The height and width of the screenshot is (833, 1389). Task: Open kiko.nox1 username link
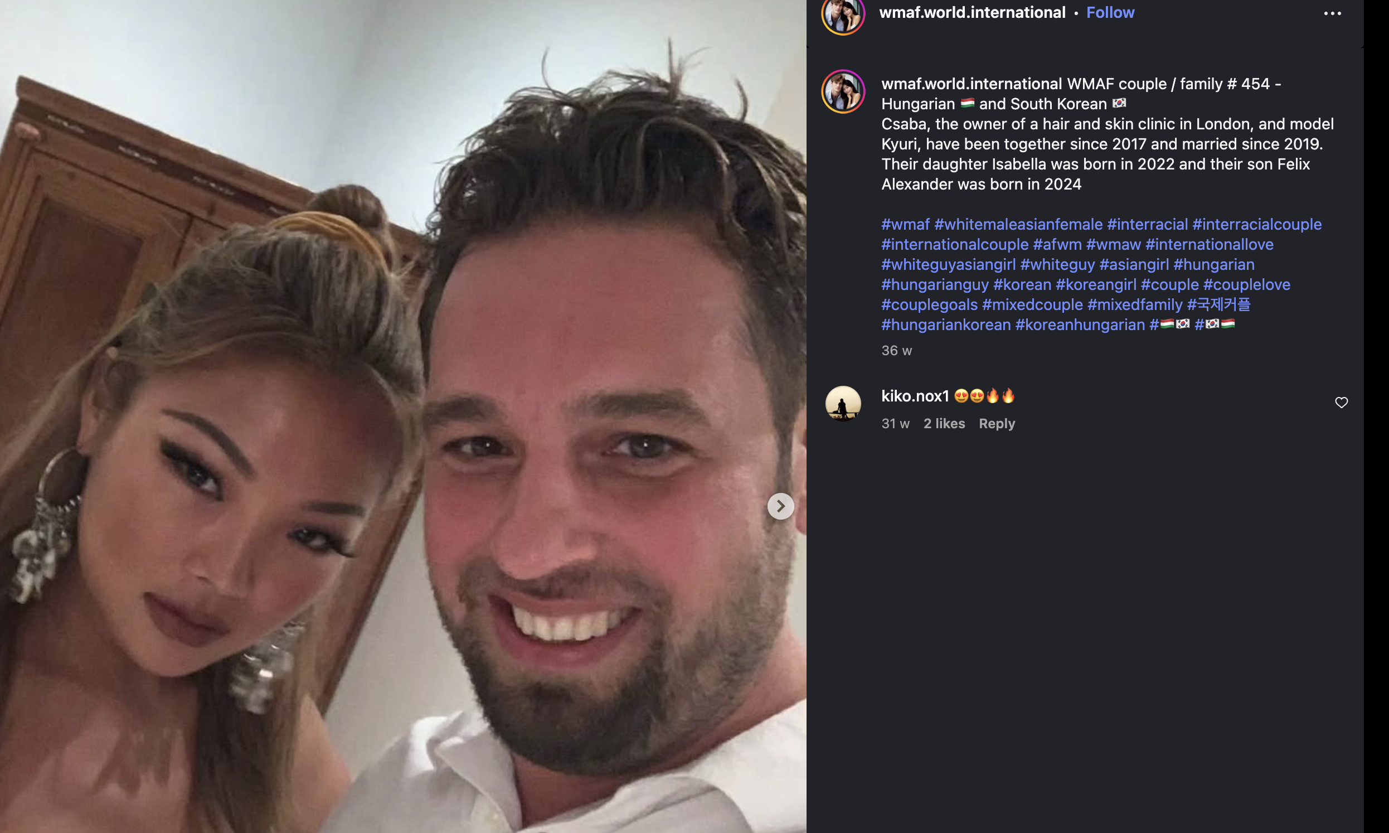(x=915, y=396)
